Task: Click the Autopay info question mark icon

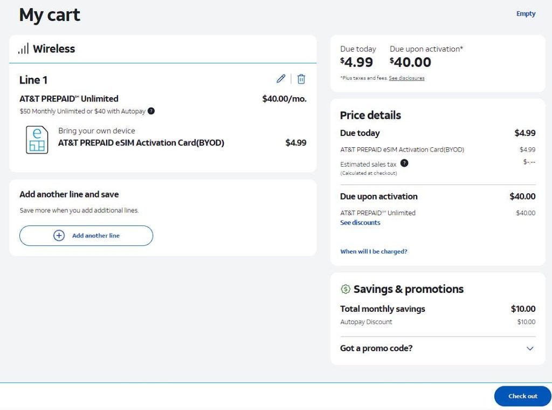Action: [151, 111]
